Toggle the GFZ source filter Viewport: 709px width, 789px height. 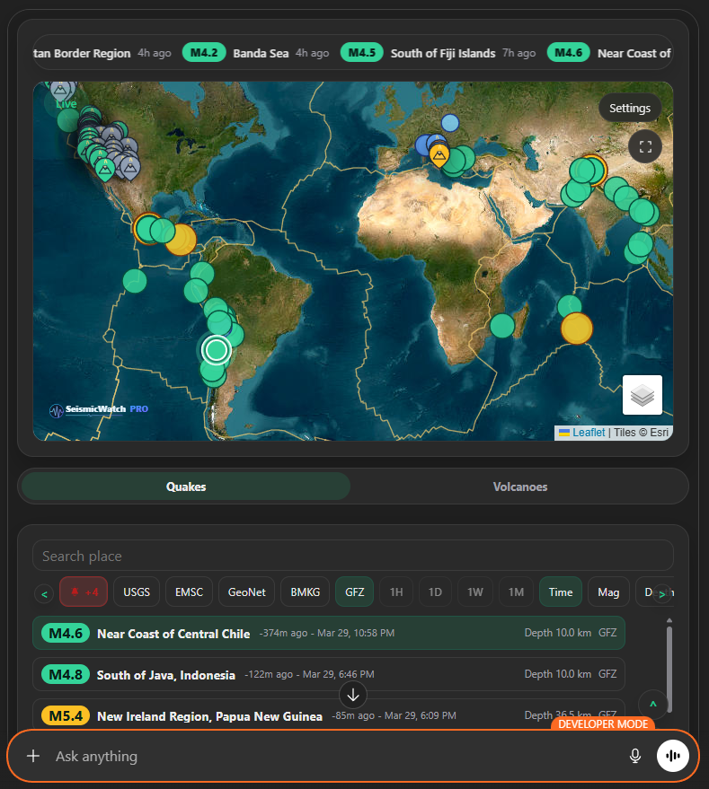click(353, 592)
